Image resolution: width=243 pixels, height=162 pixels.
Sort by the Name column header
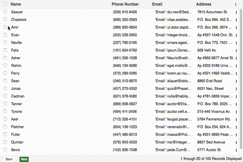tap(16, 4)
